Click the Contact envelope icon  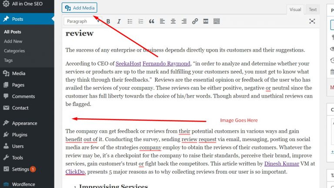(6, 108)
